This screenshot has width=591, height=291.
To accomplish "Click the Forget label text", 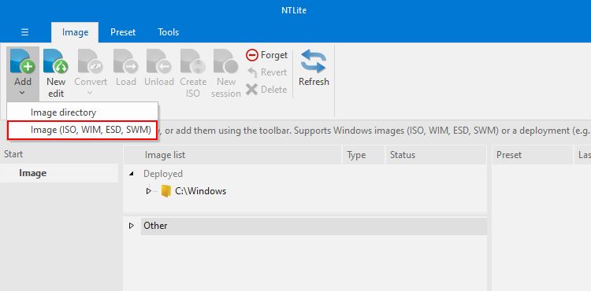I will [x=274, y=55].
